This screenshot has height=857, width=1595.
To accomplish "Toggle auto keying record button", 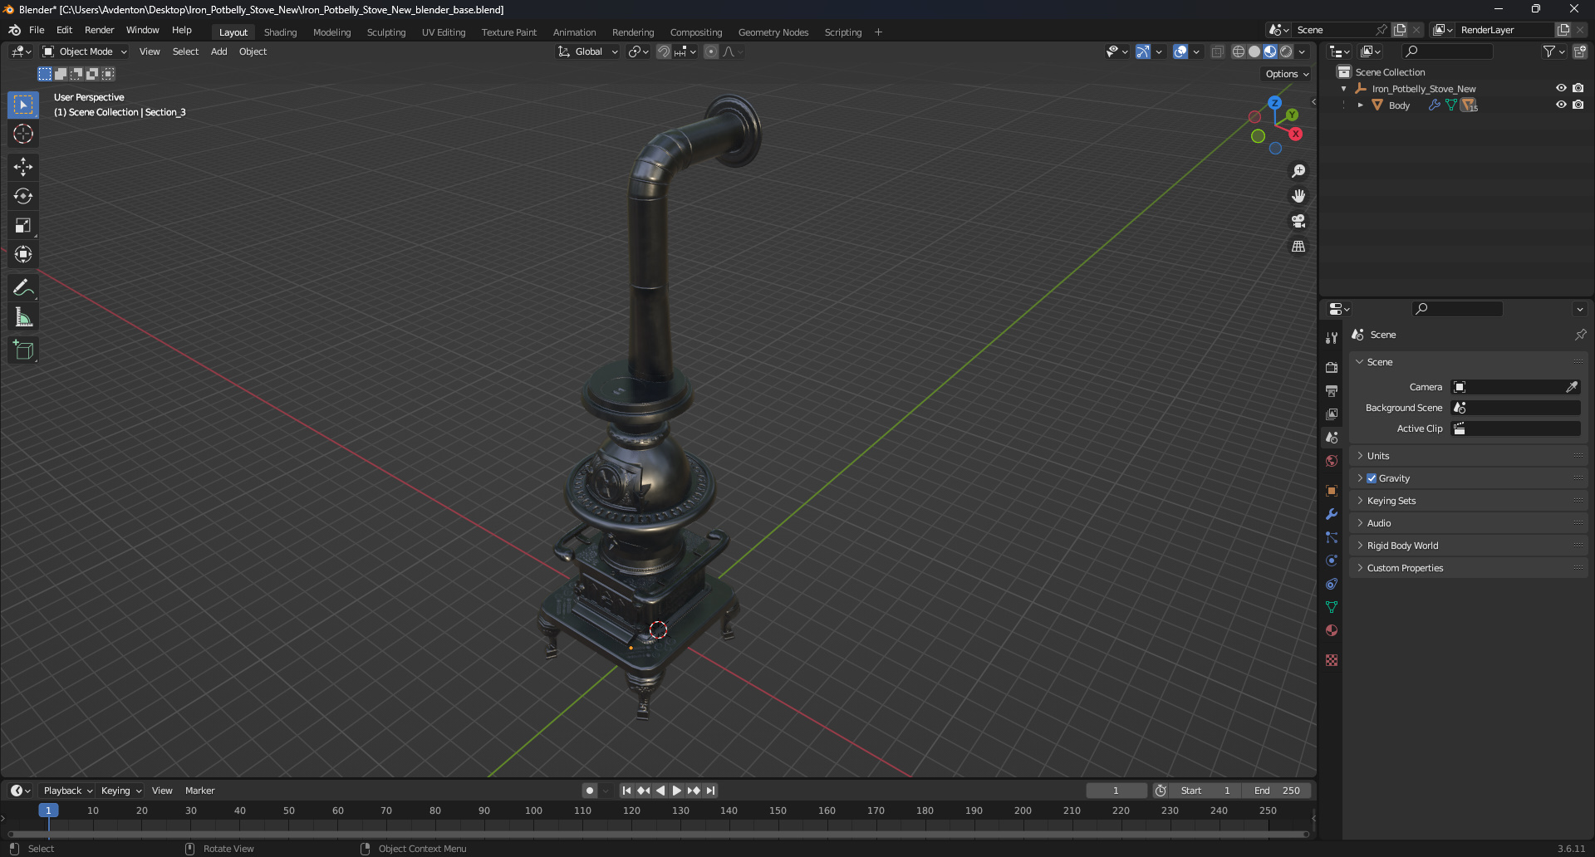I will pos(589,791).
